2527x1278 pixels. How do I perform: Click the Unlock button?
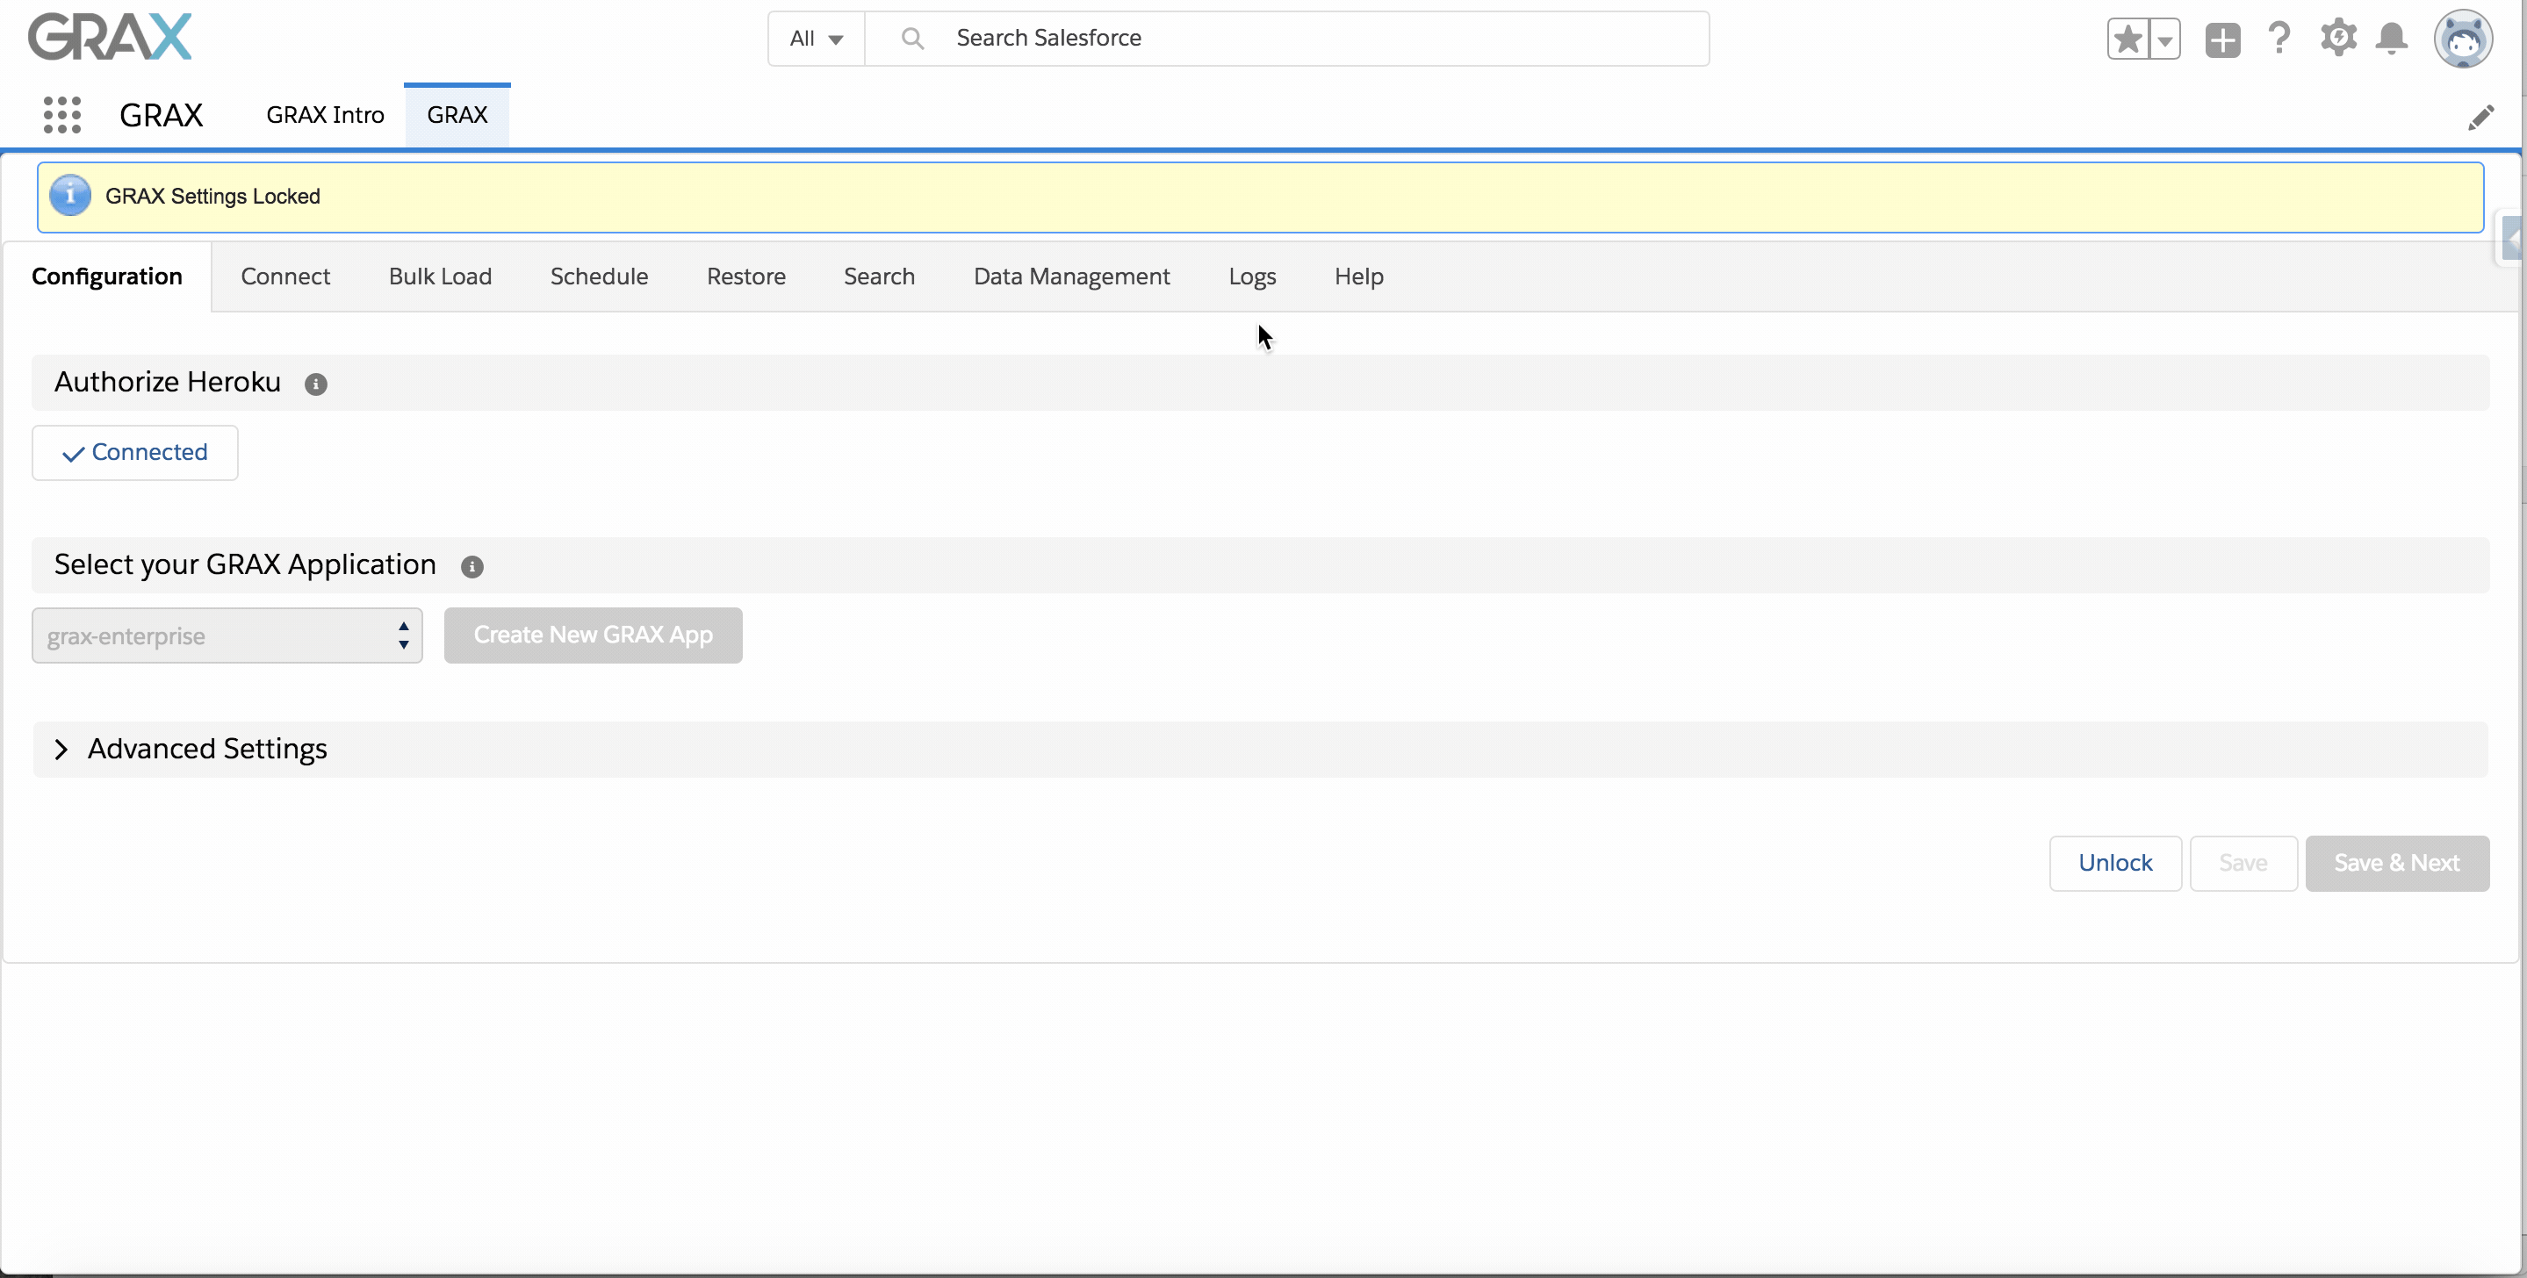click(x=2116, y=863)
